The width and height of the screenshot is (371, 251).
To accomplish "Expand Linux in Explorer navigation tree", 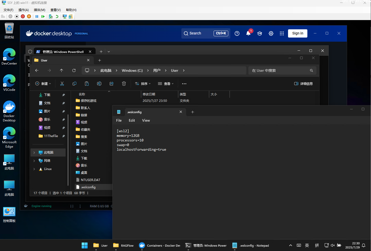I will point(34,169).
